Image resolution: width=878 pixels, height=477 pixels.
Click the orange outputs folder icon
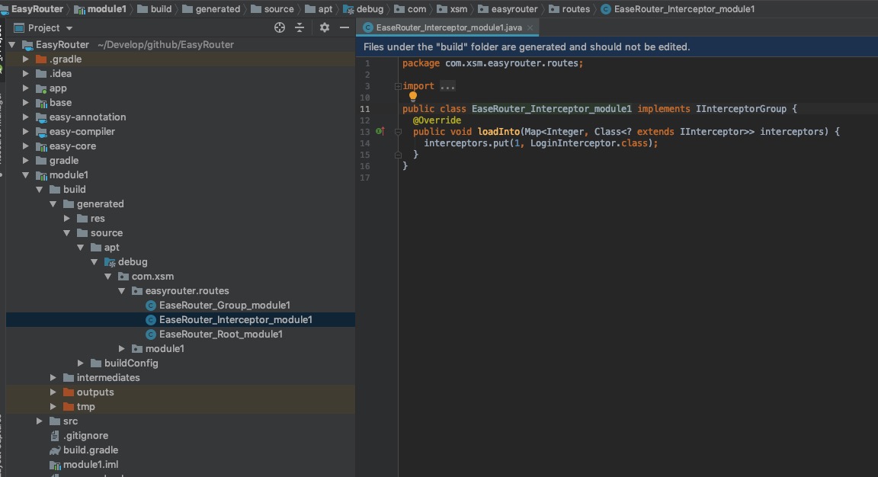coord(69,392)
